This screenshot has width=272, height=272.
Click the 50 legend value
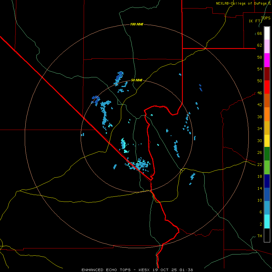coord(260,81)
